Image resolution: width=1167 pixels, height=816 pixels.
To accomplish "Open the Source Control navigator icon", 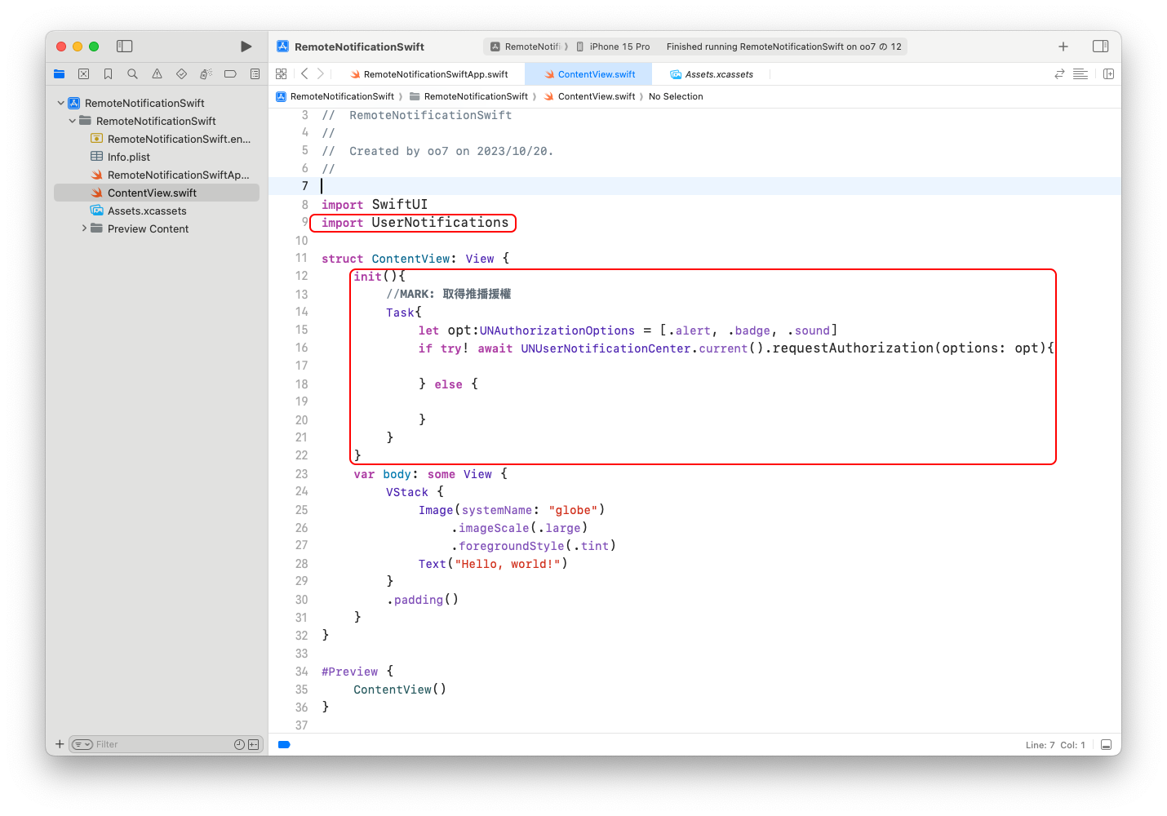I will 83,74.
